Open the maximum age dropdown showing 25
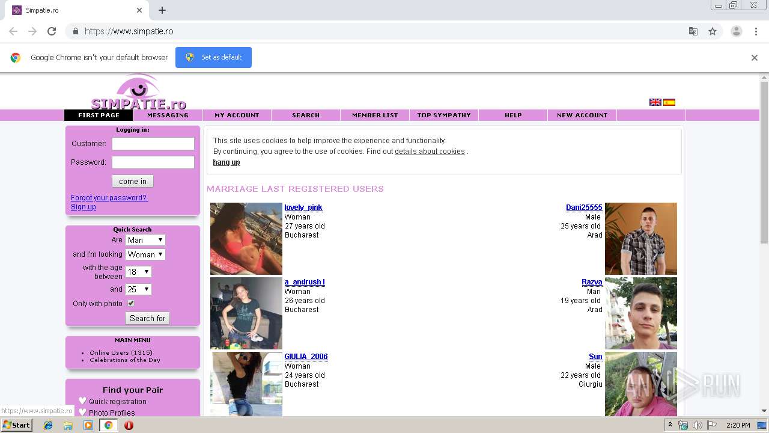 click(x=138, y=289)
